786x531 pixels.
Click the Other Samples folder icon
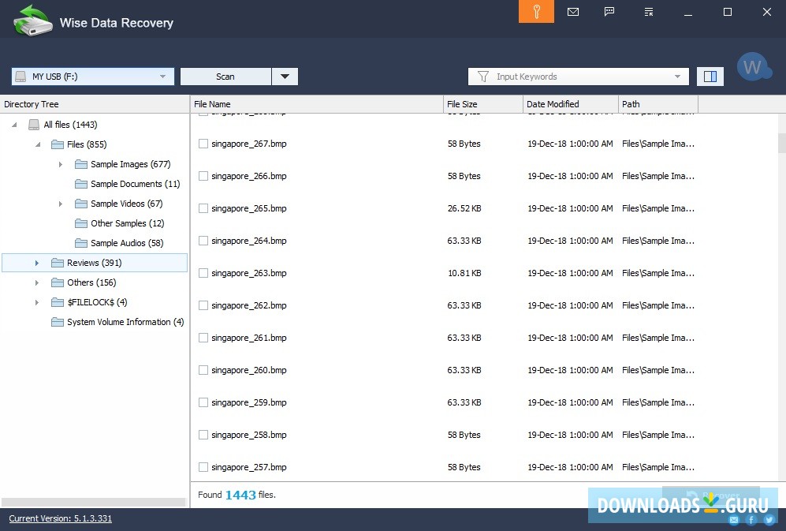80,223
